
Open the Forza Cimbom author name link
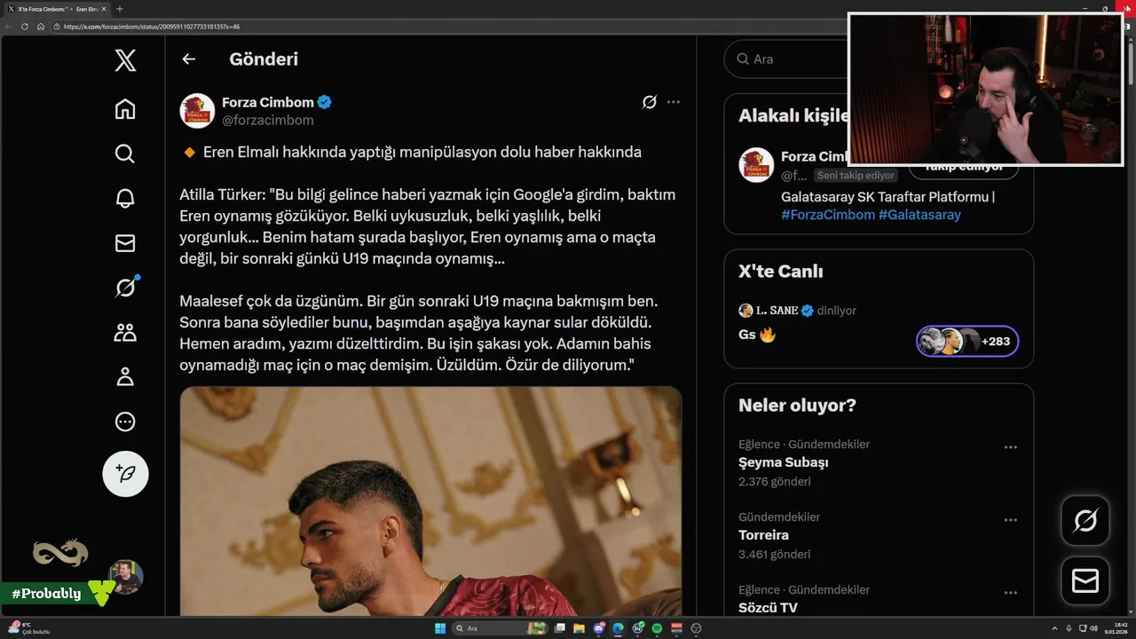click(x=269, y=102)
